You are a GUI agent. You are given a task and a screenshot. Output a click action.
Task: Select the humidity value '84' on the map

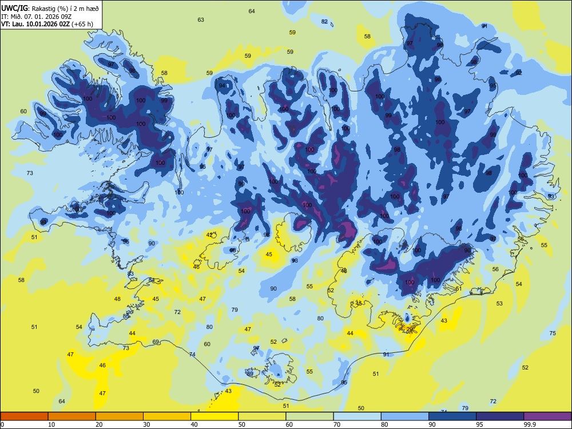[152, 280]
